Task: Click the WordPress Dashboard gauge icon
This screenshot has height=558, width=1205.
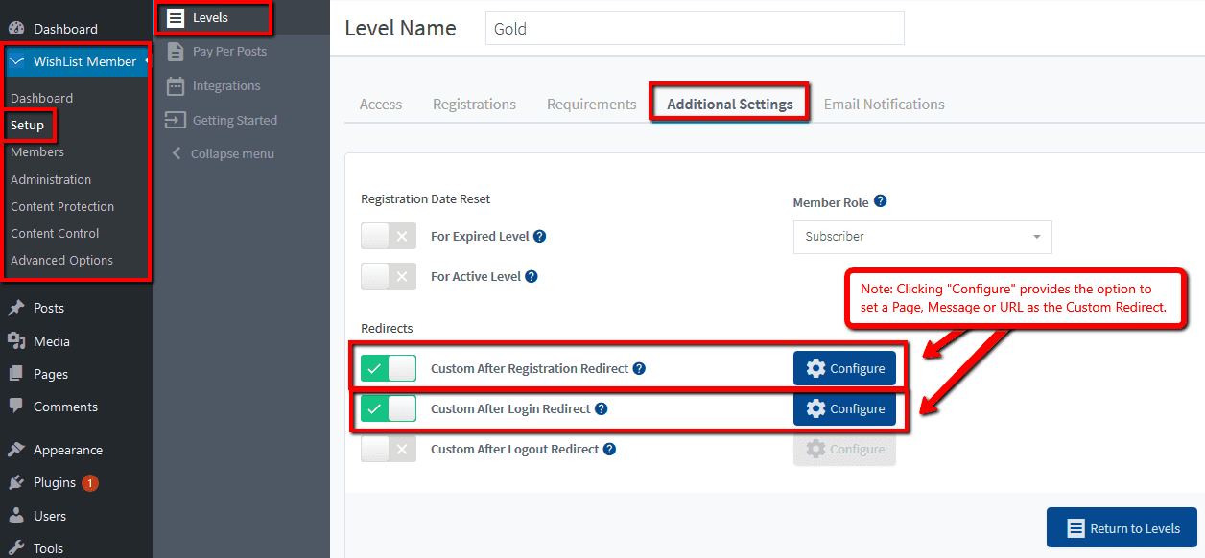Action: pos(16,29)
